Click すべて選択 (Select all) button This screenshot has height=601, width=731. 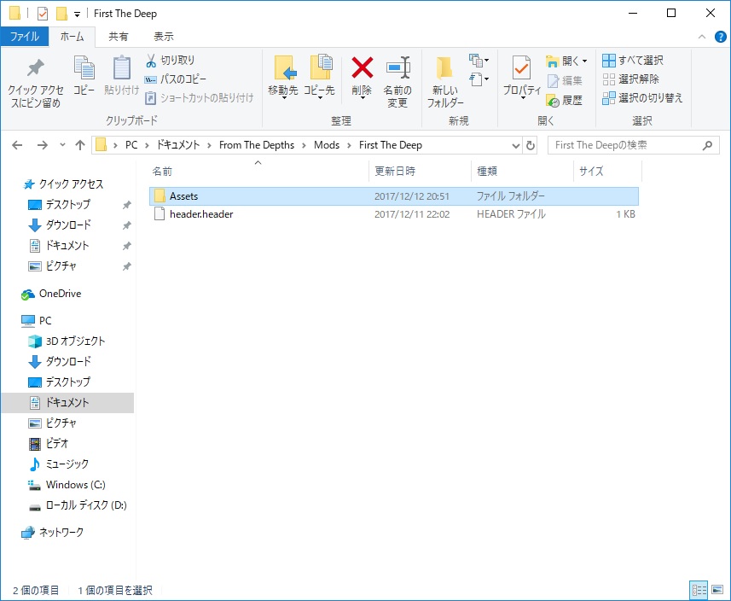point(632,61)
